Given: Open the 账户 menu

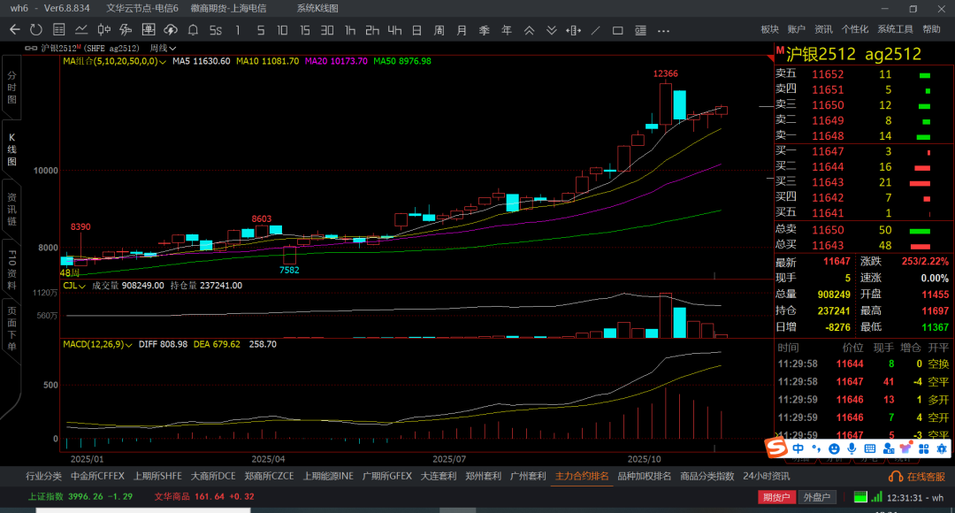Looking at the screenshot, I should point(797,29).
